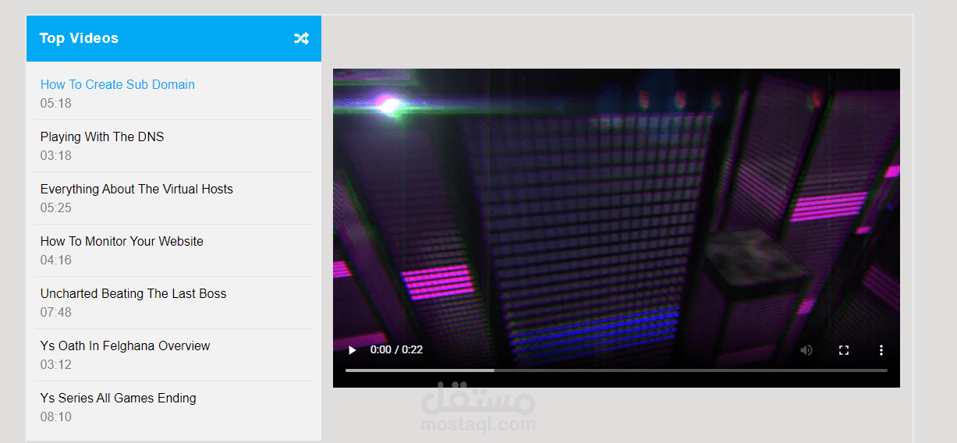
Task: Enter fullscreen video mode
Action: (x=844, y=350)
